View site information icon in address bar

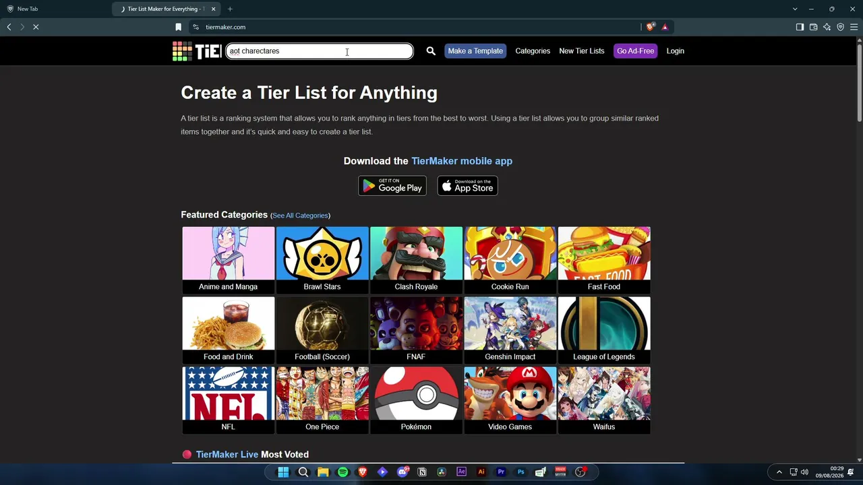(x=196, y=27)
